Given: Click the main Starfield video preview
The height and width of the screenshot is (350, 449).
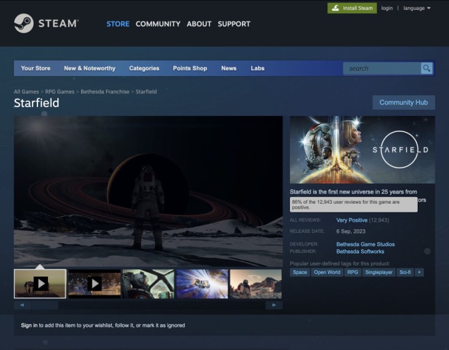Looking at the screenshot, I should pyautogui.click(x=148, y=191).
